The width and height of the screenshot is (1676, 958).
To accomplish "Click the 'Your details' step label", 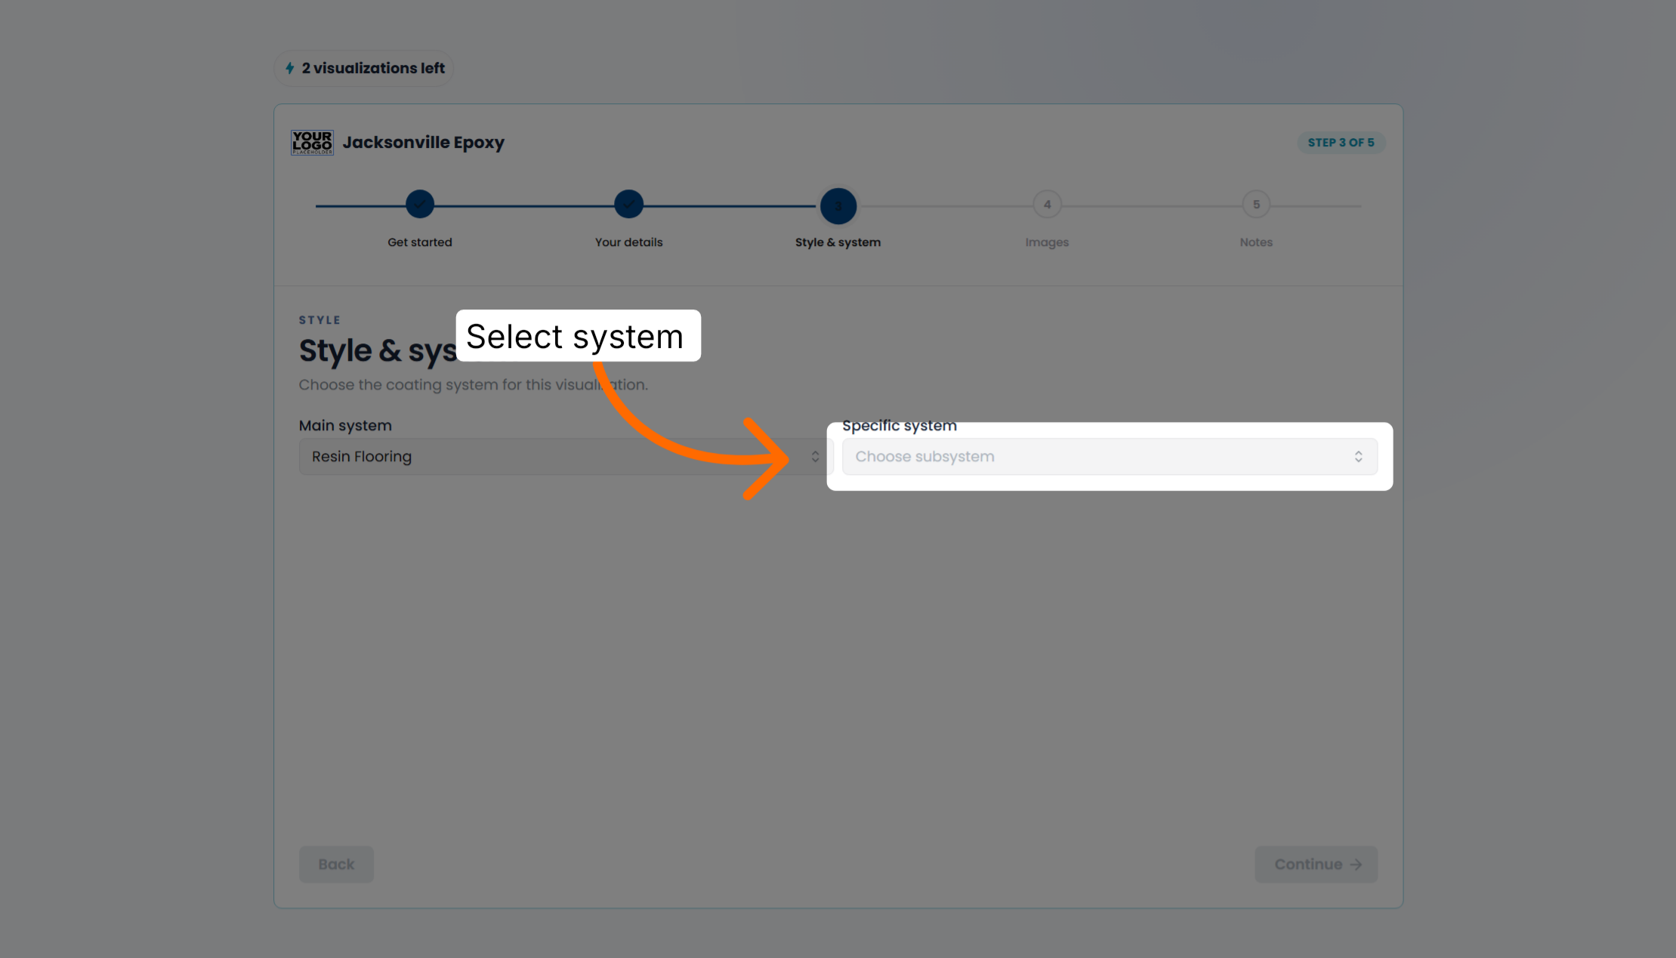I will (628, 242).
